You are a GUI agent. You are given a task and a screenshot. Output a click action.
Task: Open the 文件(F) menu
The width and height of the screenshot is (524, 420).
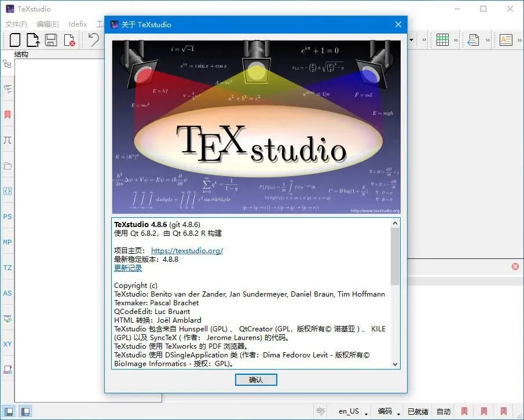(x=16, y=24)
